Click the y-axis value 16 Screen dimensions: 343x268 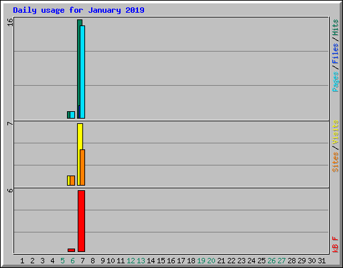[x=10, y=22]
